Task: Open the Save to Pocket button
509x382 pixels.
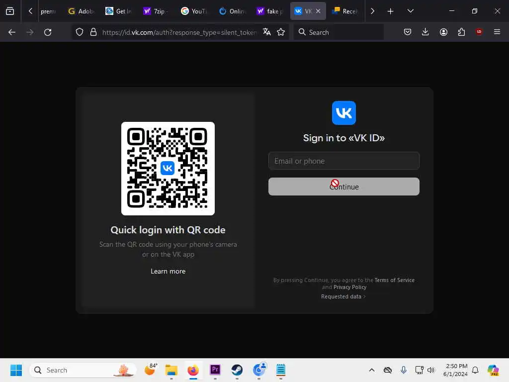Action: point(408,32)
